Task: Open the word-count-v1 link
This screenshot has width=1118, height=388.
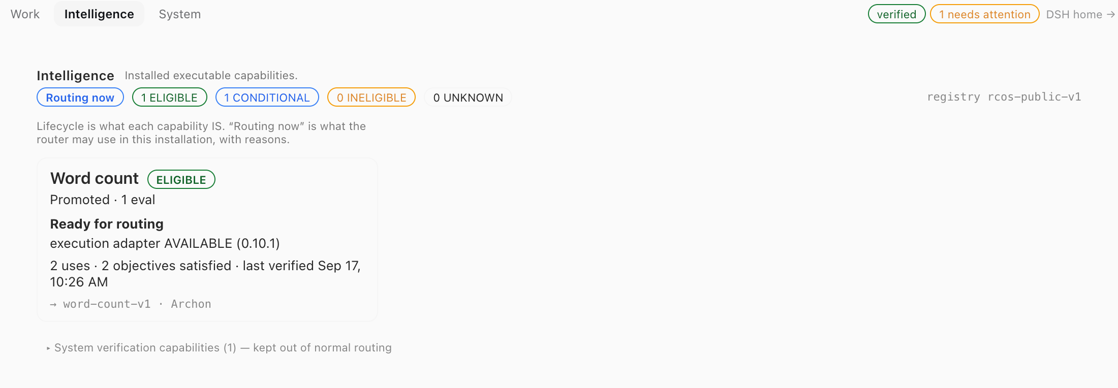Action: (x=107, y=304)
